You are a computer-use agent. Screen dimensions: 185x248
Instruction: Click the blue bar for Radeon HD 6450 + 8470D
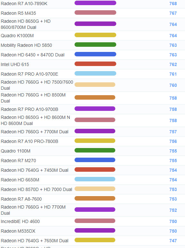click(x=95, y=54)
